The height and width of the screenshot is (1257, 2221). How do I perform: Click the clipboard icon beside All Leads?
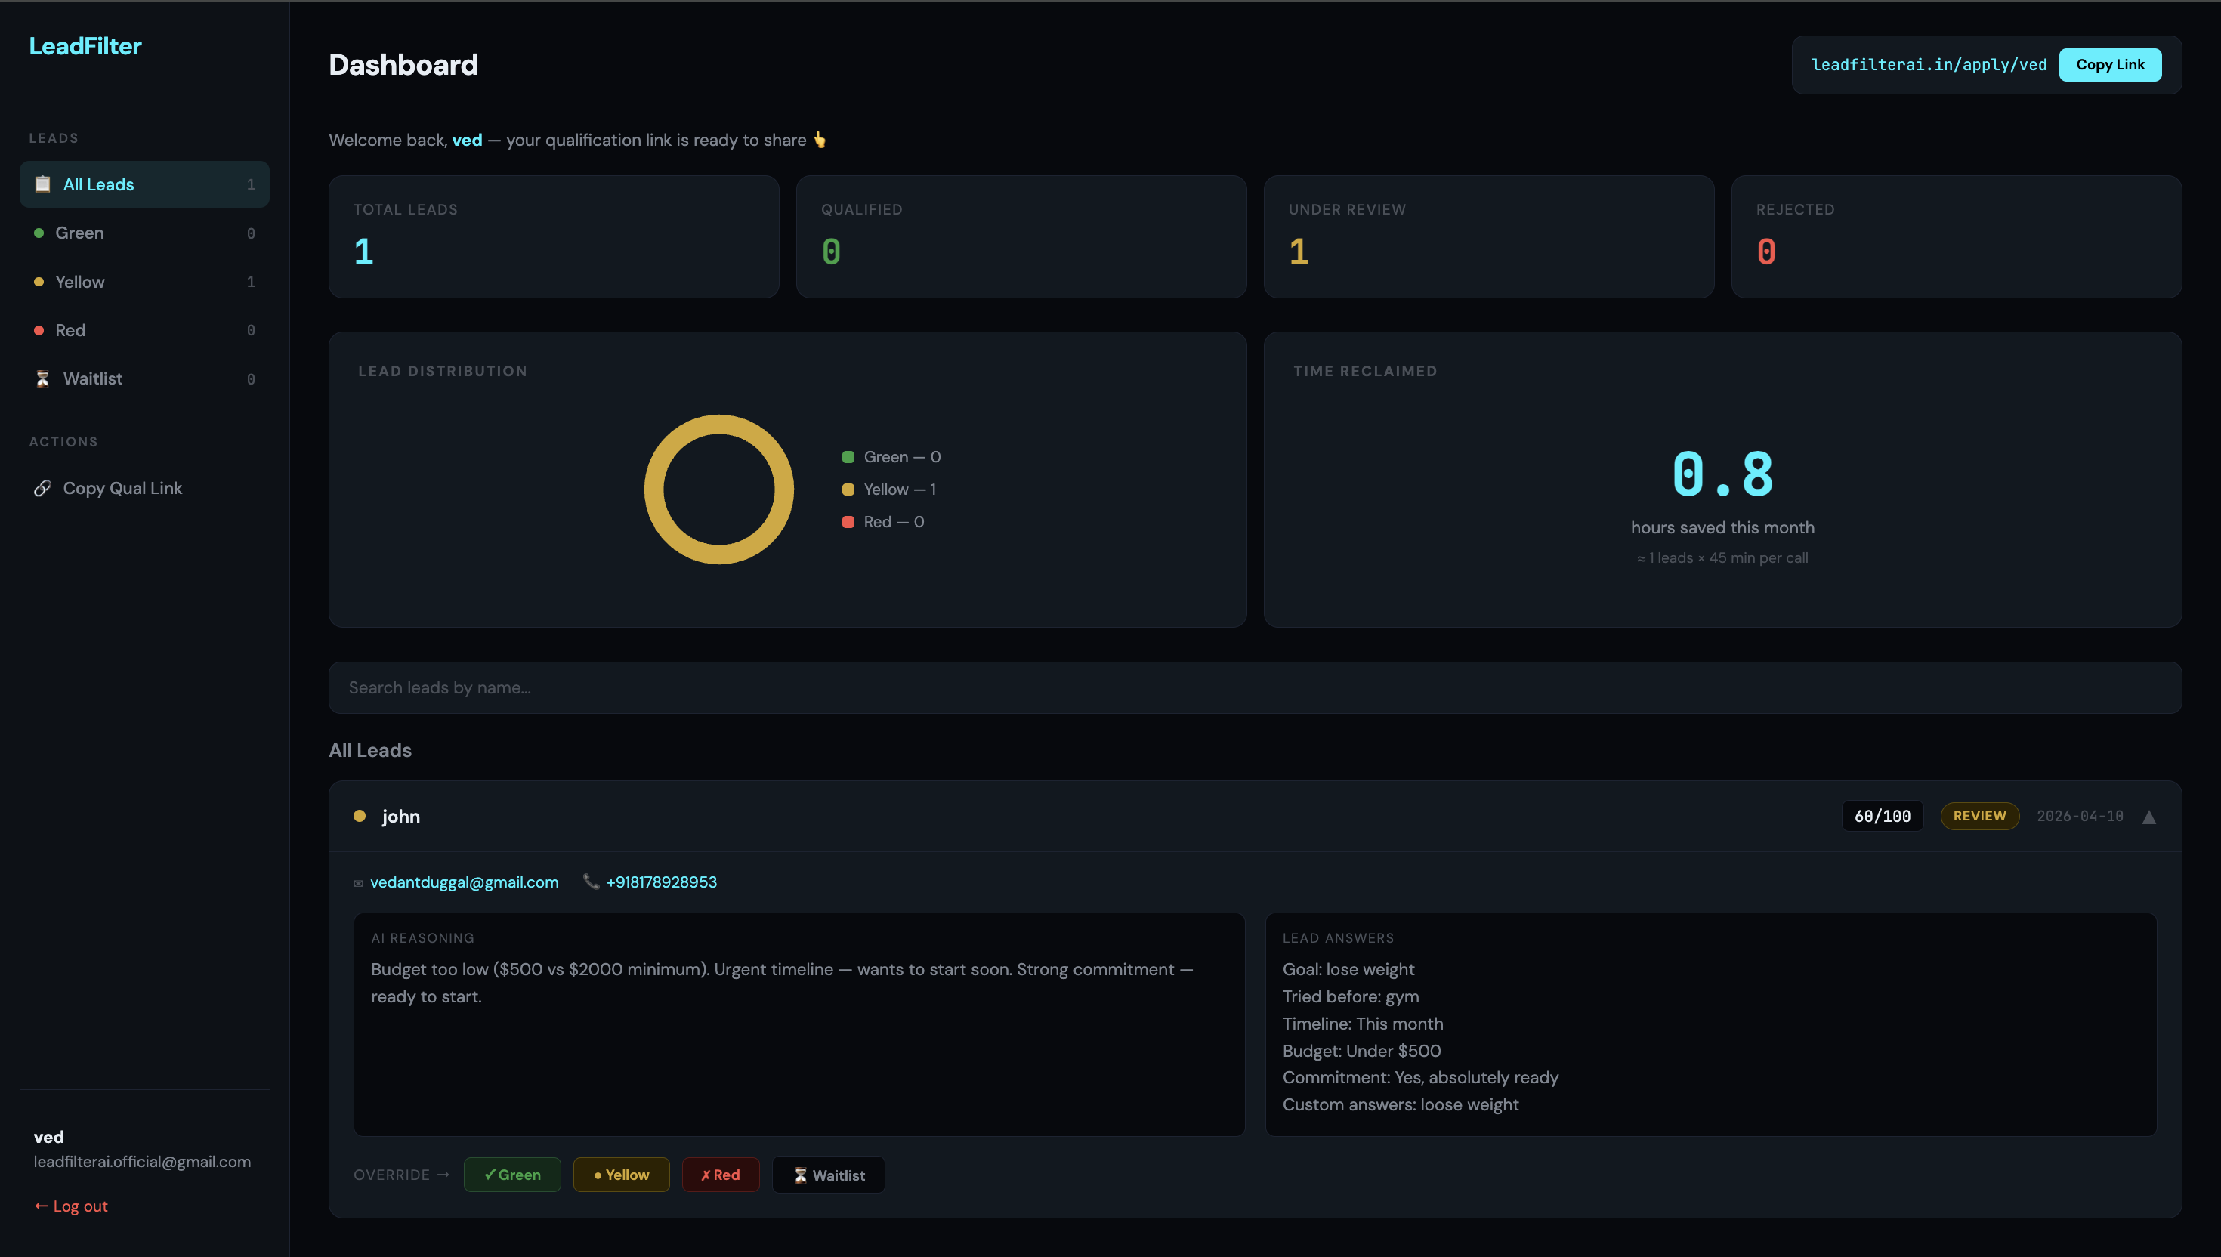point(42,184)
